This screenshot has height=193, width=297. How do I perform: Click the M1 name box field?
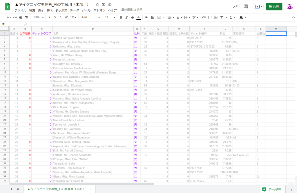click(10, 24)
